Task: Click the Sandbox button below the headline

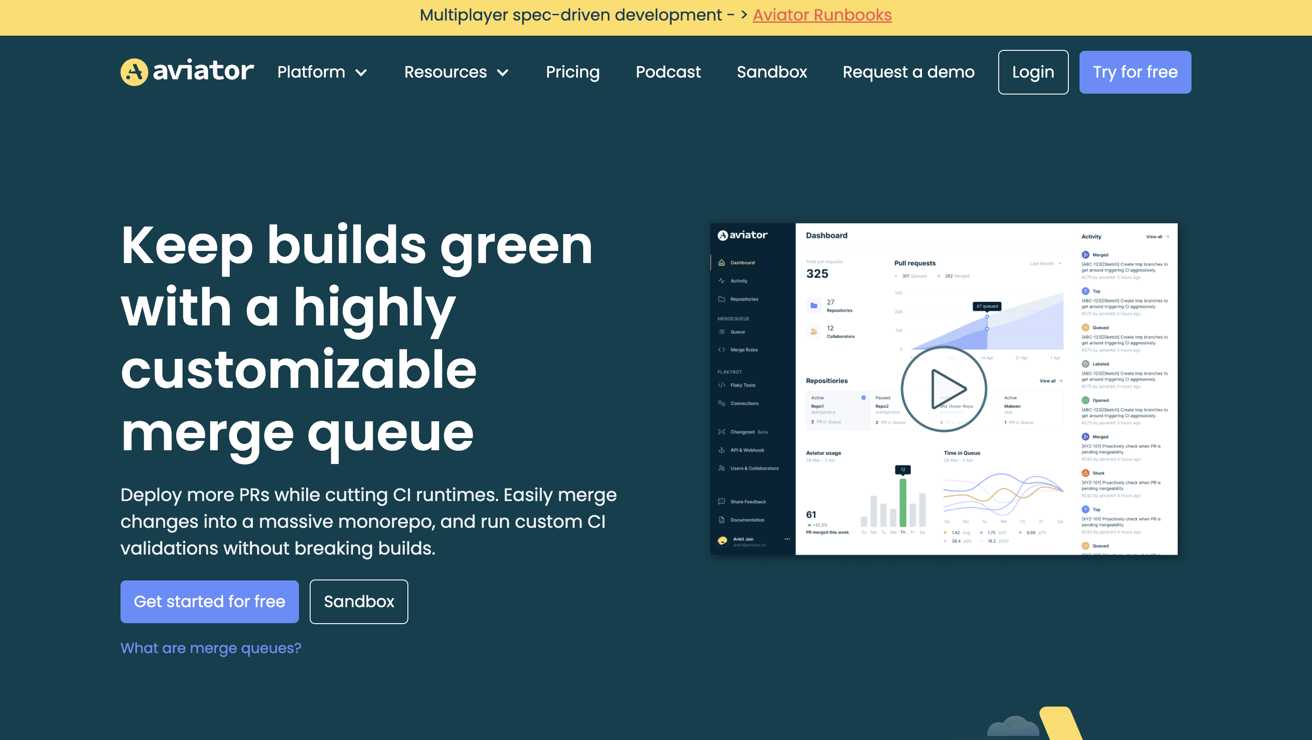Action: coord(358,601)
